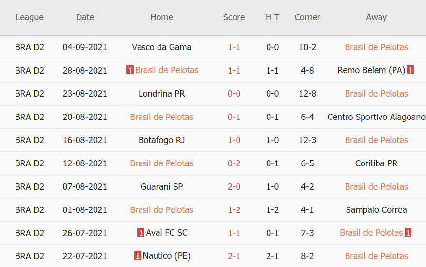Click the Date column header

coord(85,17)
